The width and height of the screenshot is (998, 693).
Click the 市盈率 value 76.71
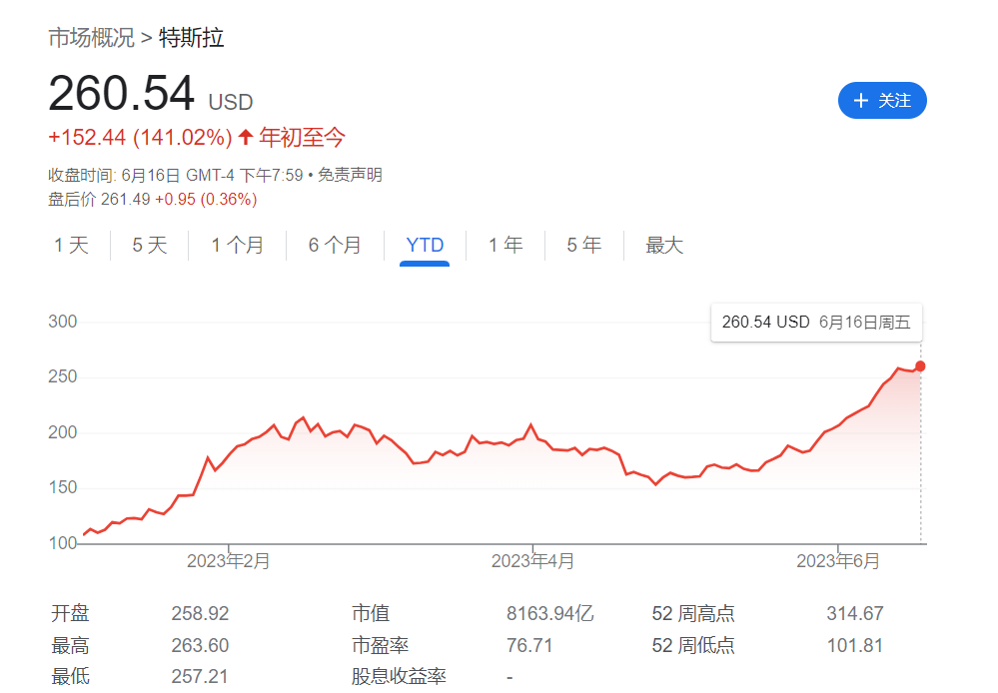(x=529, y=646)
